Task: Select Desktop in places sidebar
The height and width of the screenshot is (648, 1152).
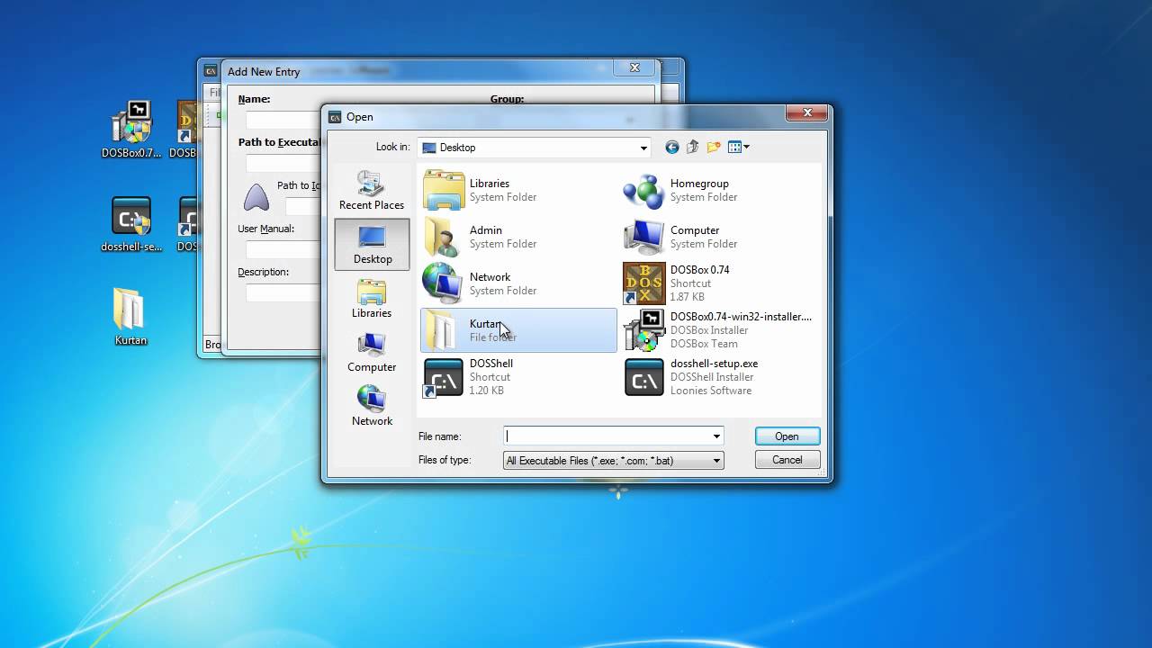Action: tap(372, 244)
